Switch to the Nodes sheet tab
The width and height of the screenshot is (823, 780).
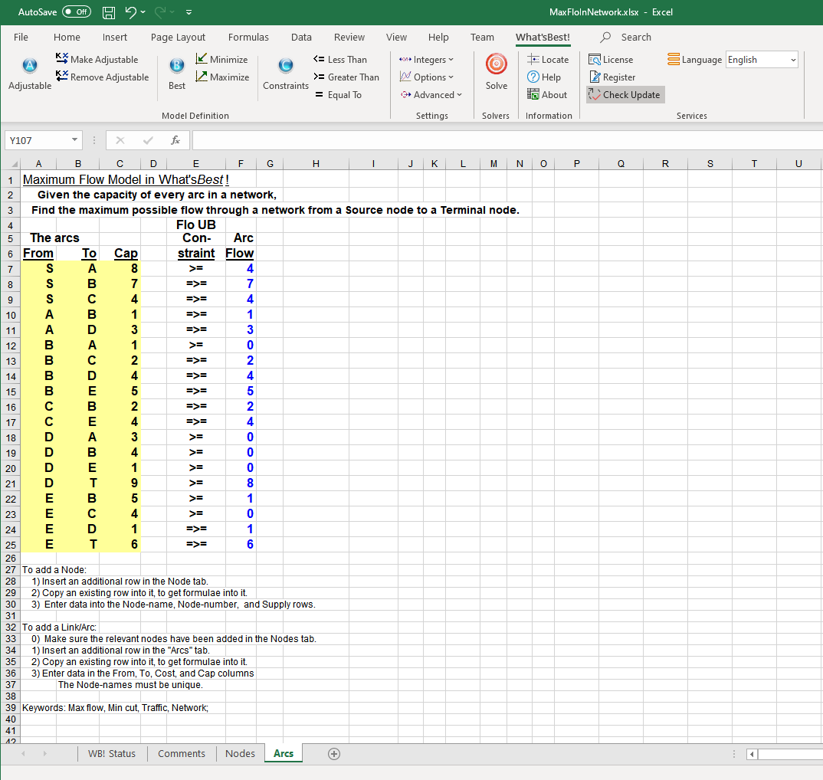tap(240, 754)
